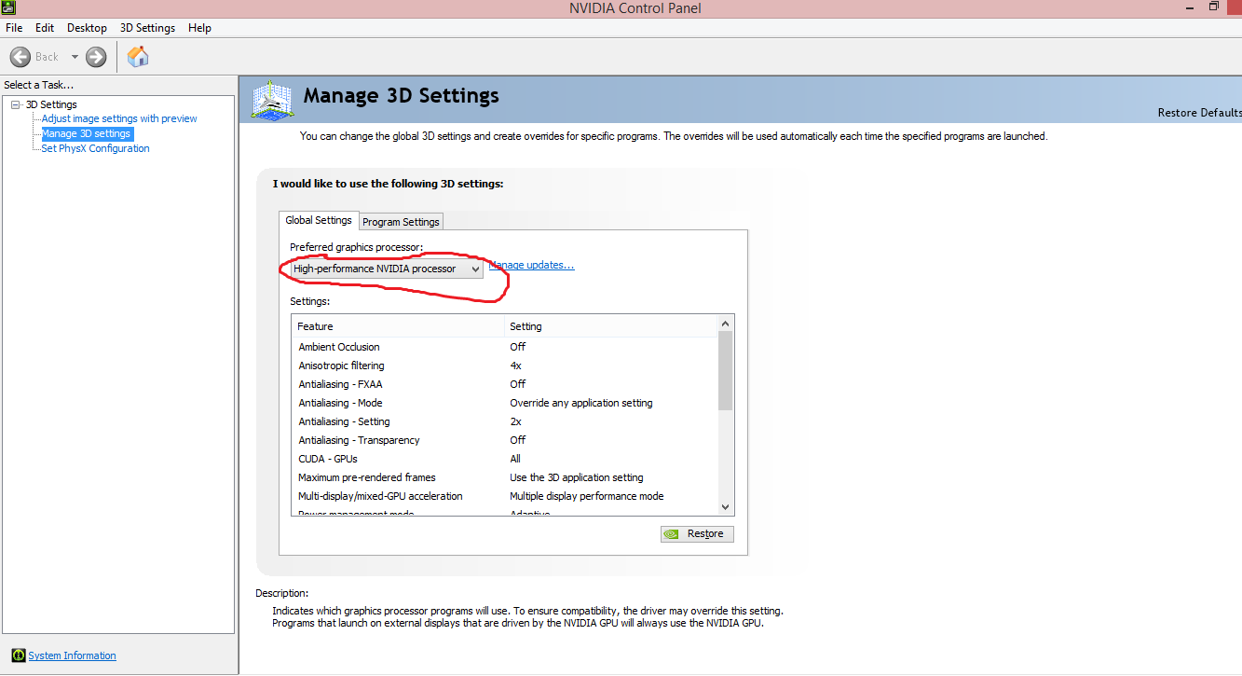This screenshot has width=1242, height=676.
Task: Click NVIDIA logo in title bar
Action: [x=8, y=7]
